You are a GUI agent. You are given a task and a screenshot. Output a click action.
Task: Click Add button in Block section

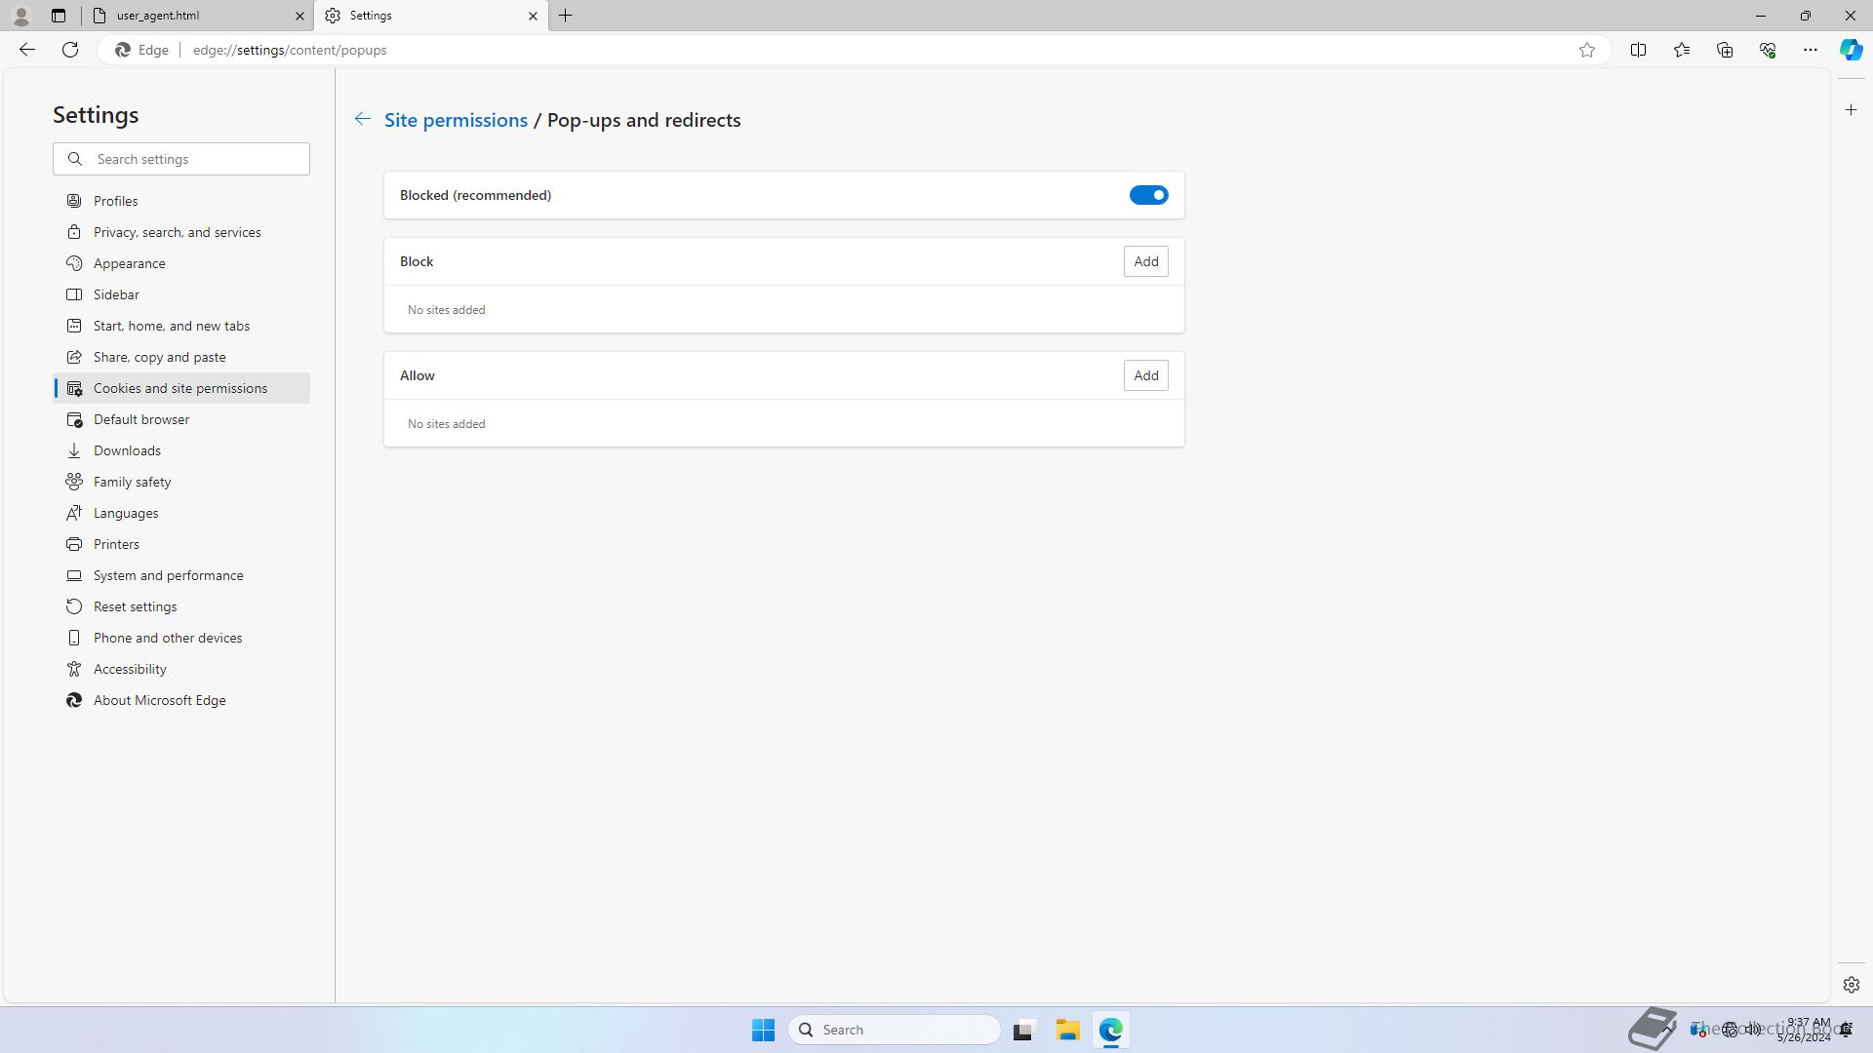pyautogui.click(x=1145, y=261)
